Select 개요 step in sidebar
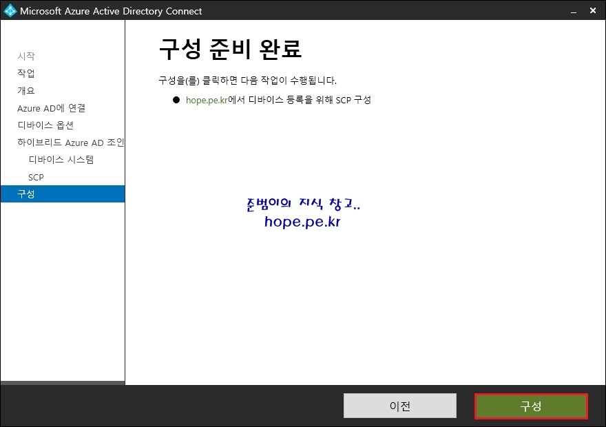 pos(26,90)
